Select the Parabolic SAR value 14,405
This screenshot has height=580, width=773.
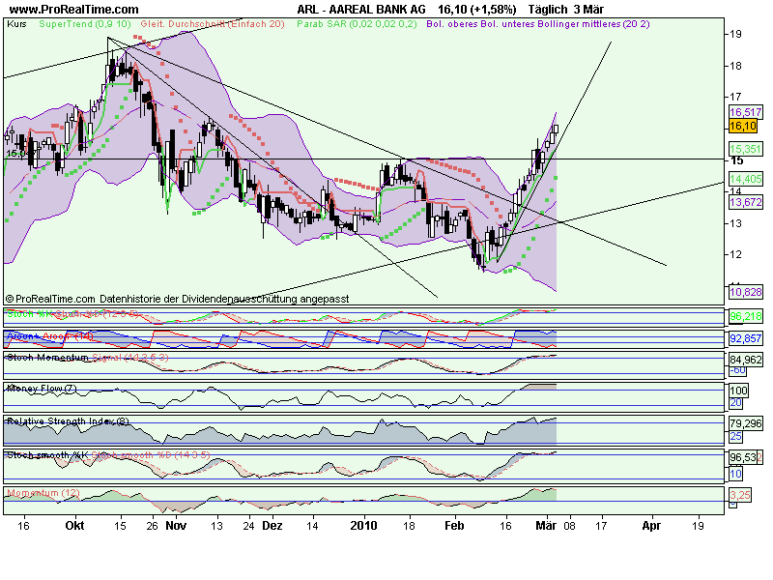[x=745, y=179]
